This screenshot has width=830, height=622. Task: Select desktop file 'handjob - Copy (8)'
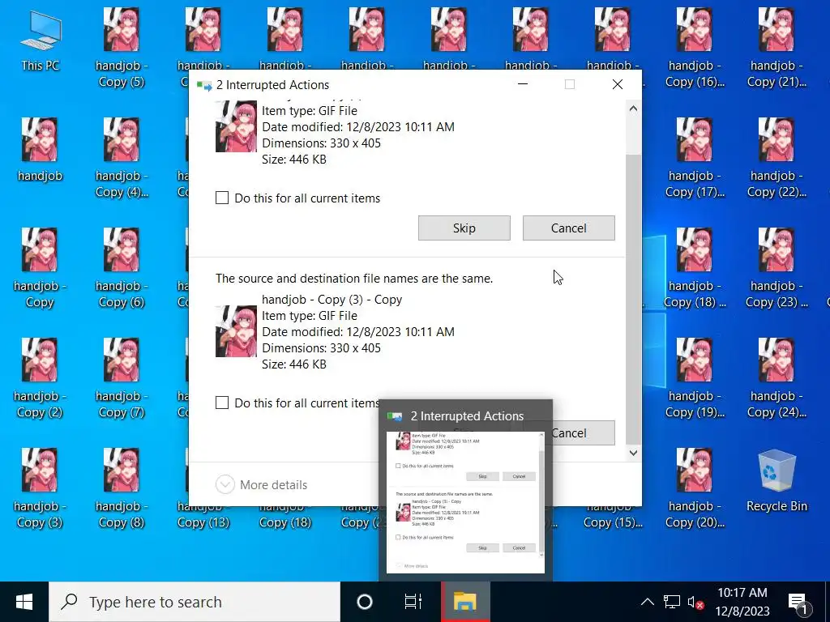(122, 488)
